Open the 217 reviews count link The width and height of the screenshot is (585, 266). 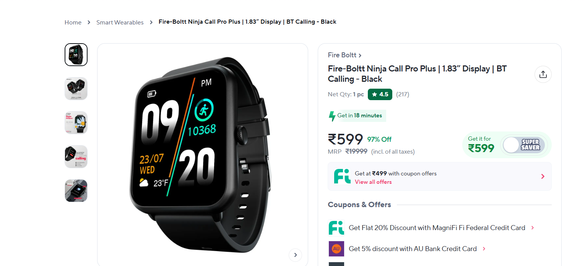403,94
